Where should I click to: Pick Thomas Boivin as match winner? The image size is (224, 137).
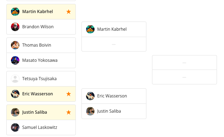tap(41, 45)
